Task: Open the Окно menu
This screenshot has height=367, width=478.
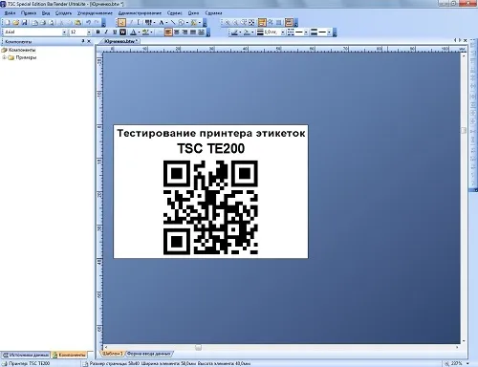Action: [x=193, y=13]
